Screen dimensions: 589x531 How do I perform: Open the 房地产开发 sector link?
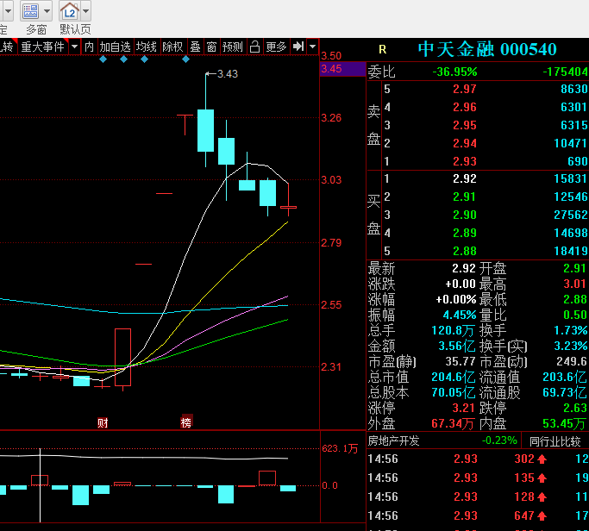pos(393,440)
